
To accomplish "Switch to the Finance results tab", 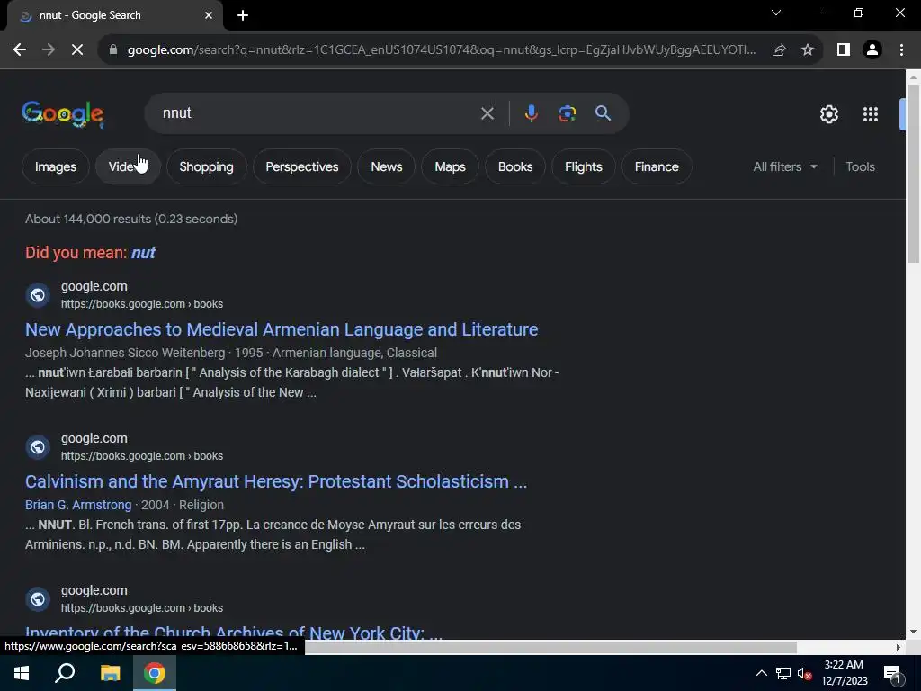I will click(x=657, y=166).
